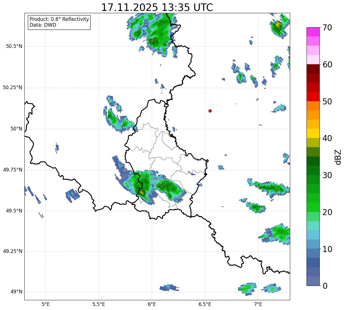345x310 pixels.
Task: Click the "Product: 0.8° Reflectivity" label
Action: click(x=59, y=19)
